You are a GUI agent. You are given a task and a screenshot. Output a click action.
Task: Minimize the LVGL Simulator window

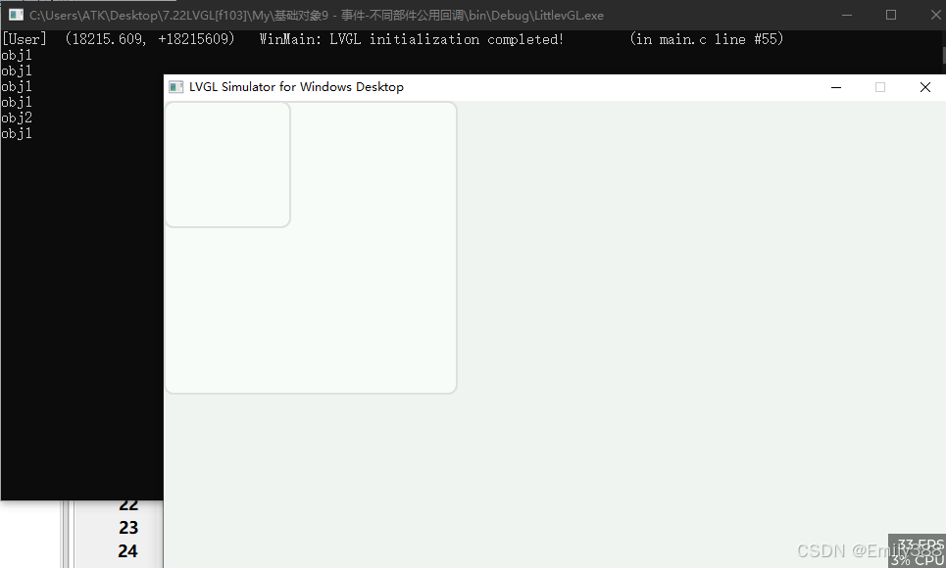pos(835,86)
